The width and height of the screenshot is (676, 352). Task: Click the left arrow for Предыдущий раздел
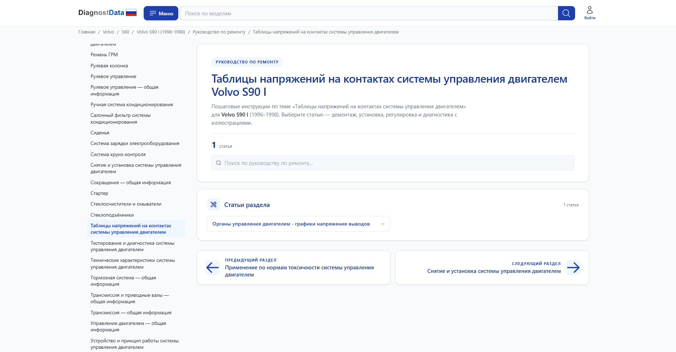coord(212,268)
